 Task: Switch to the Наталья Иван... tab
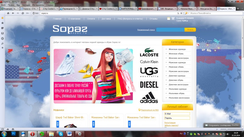pyautogui.click(x=187, y=9)
